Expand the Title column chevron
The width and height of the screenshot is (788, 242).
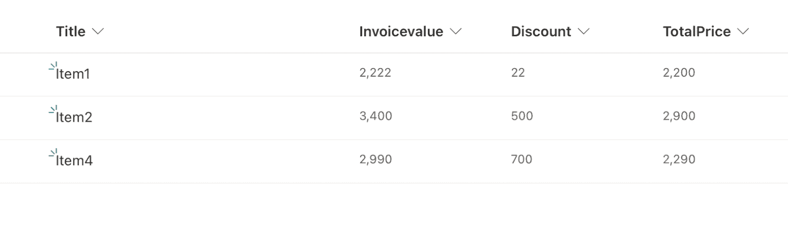97,32
